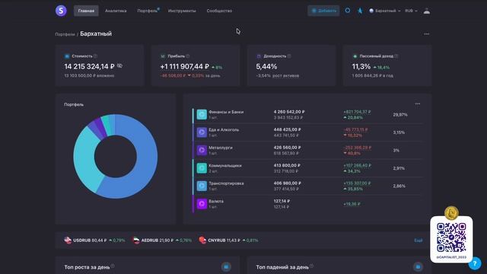Open the Финансы и Банки row

coord(307,115)
